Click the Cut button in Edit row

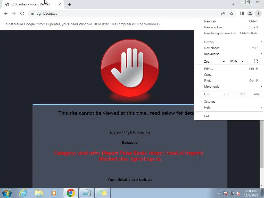pos(226,94)
